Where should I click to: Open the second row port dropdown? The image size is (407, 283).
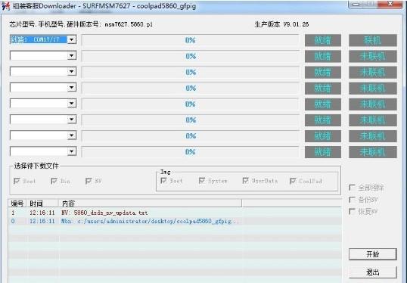coord(72,55)
